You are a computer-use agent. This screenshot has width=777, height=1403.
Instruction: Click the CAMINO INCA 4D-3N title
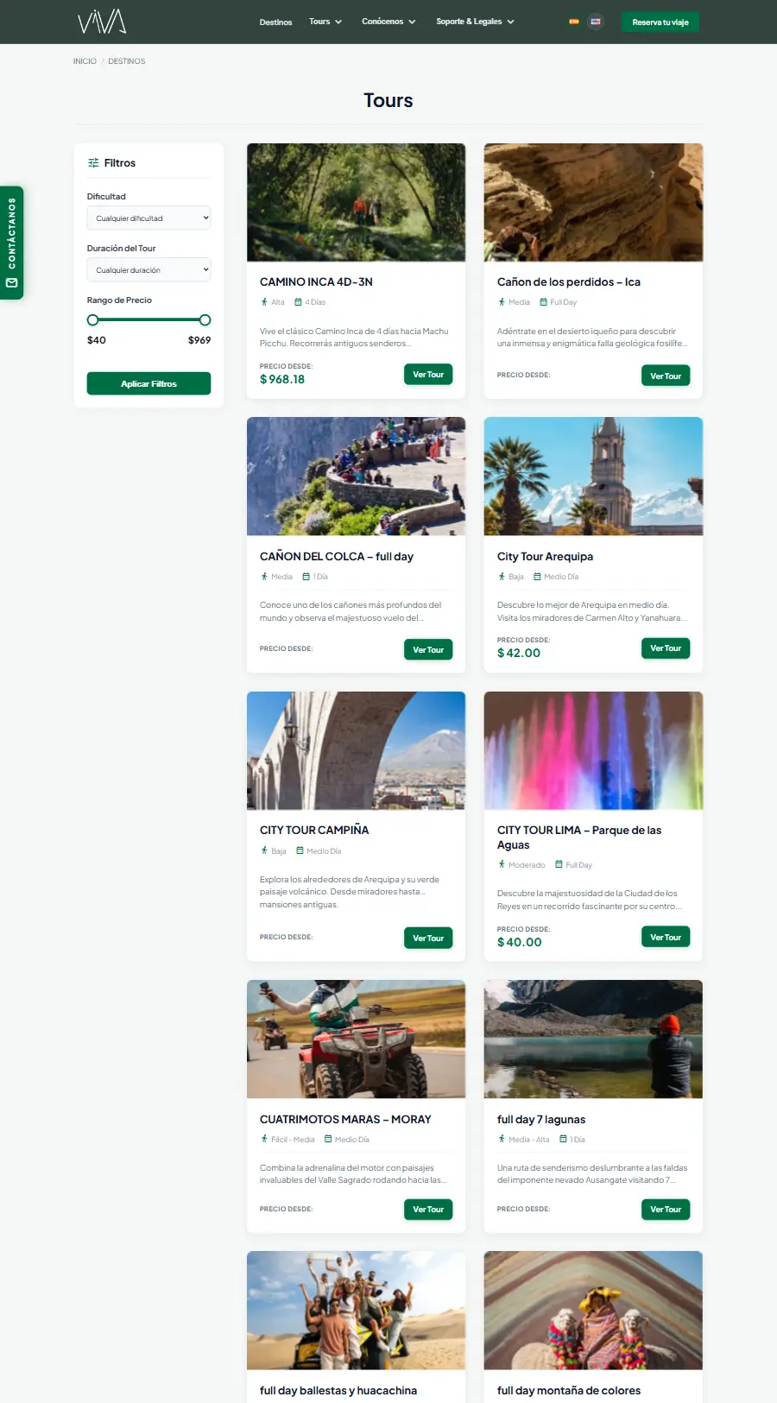(x=316, y=282)
